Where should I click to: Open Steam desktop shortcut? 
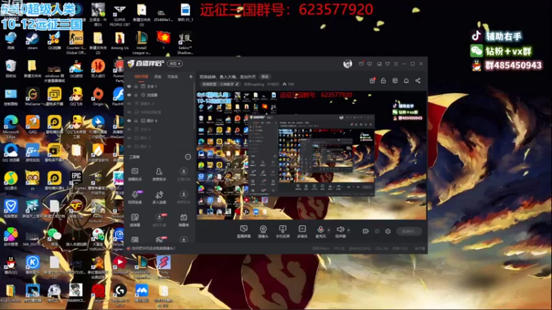32,41
